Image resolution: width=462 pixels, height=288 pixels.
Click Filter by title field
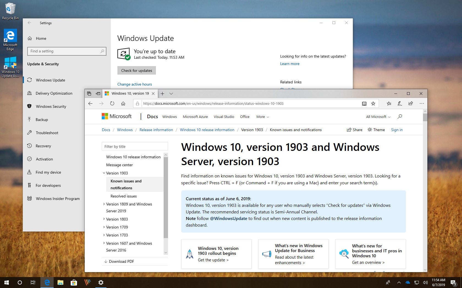[x=135, y=146]
